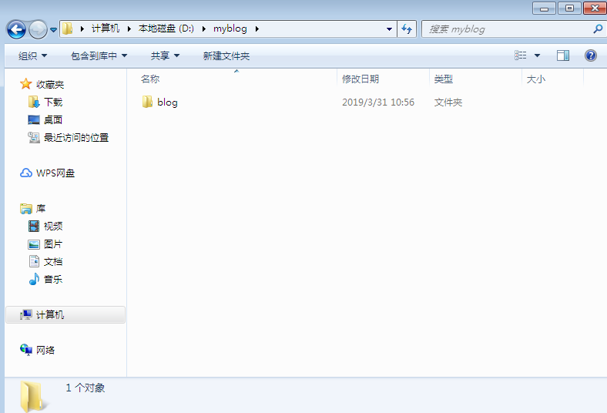The height and width of the screenshot is (413, 607).
Task: Expand the arrow after 本地磁盘 (D:)
Action: tap(204, 29)
